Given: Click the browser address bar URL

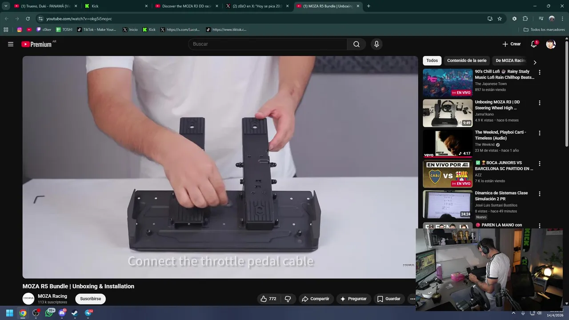Looking at the screenshot, I should (79, 19).
